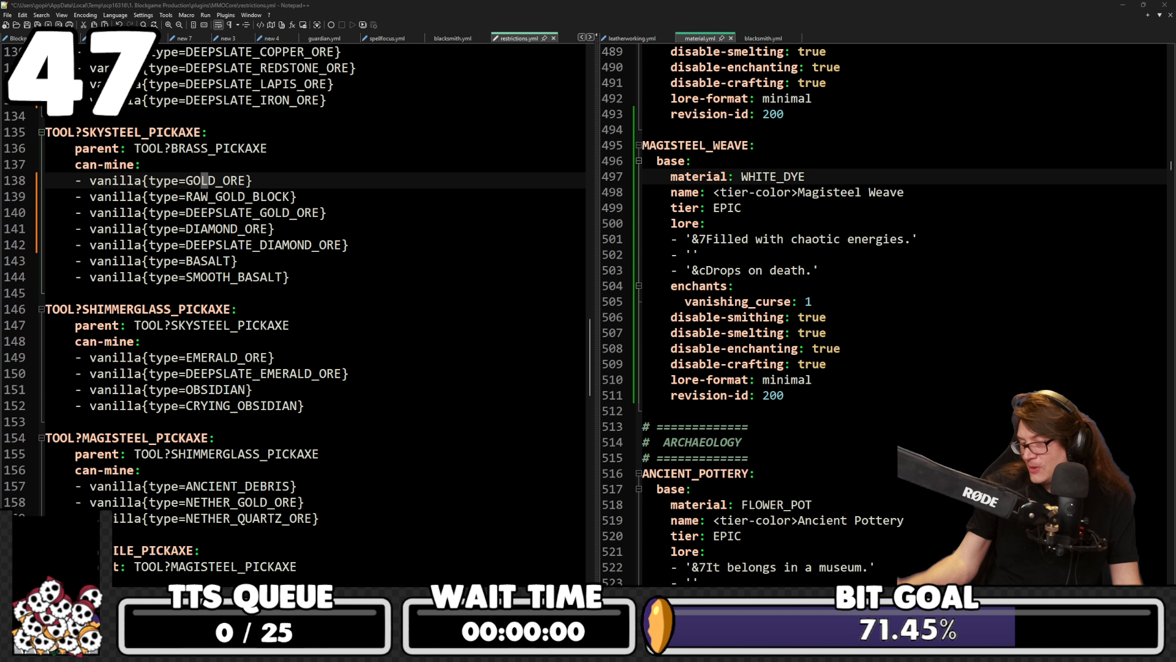Image resolution: width=1176 pixels, height=662 pixels.
Task: Click the tab bar scroll-right arrow
Action: pyautogui.click(x=590, y=37)
